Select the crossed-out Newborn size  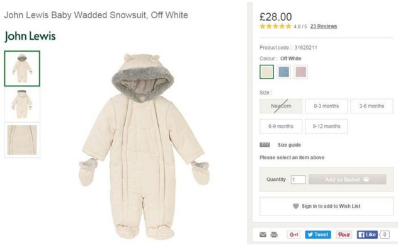(281, 106)
